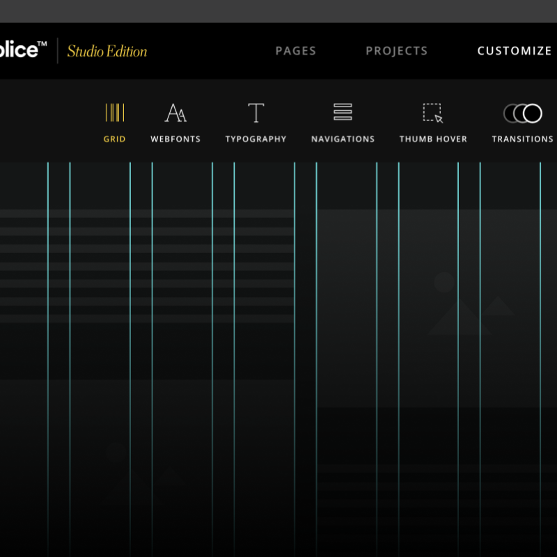Open the Transitions overlapping circles icon

(x=523, y=113)
